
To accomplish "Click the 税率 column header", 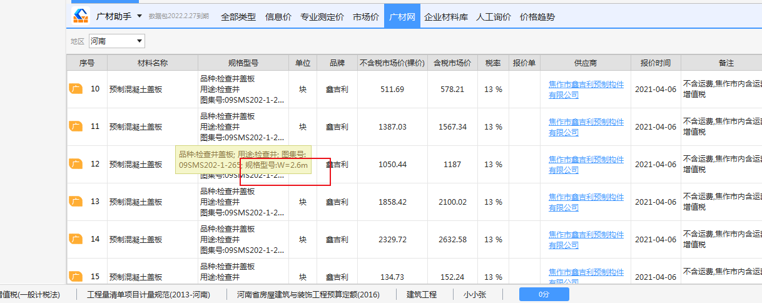I will [x=493, y=63].
